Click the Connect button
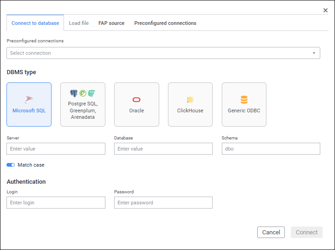This screenshot has height=250, width=335. click(306, 233)
